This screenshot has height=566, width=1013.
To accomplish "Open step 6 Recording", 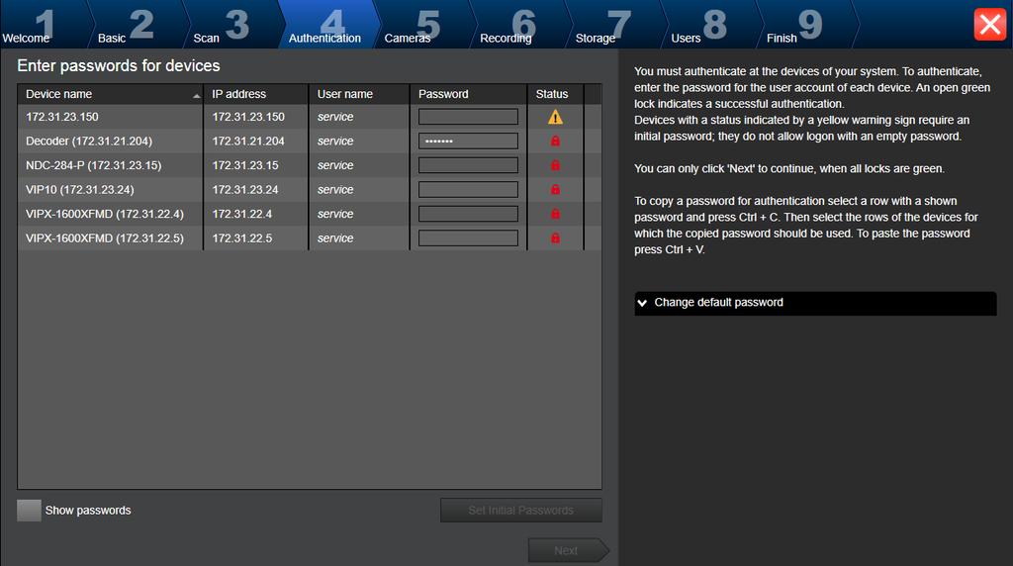I will [518, 25].
